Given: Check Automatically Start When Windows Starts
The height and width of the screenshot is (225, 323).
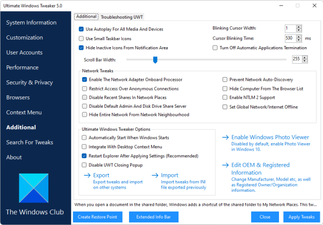Looking at the screenshot, I should (x=84, y=138).
